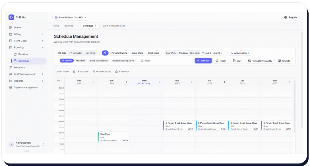Viewport: 310px width, 166px height.
Task: Add a class on Thu 8/20
Action: 192,82
